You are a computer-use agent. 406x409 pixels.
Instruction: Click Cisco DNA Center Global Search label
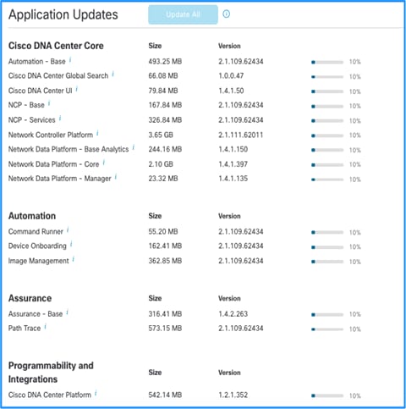coord(58,75)
